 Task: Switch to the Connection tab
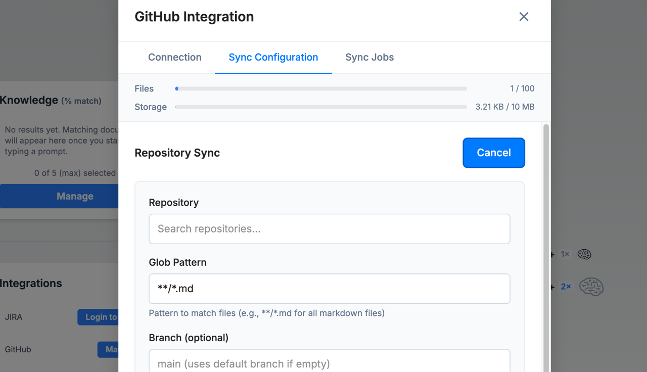pyautogui.click(x=174, y=57)
